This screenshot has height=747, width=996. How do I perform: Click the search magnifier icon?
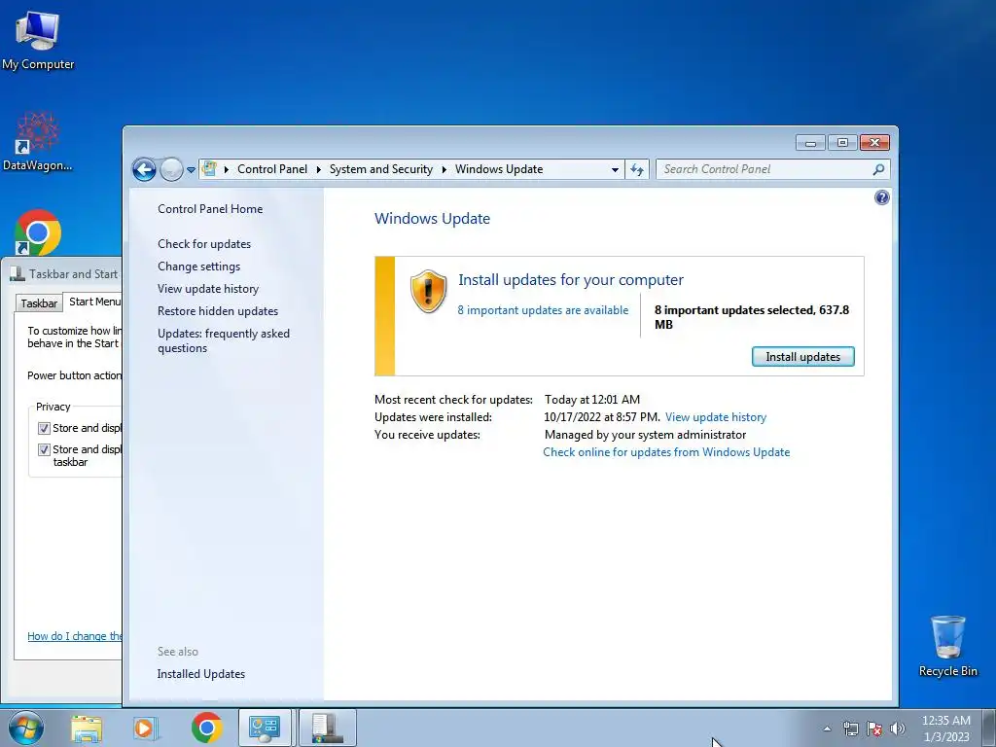pos(878,169)
